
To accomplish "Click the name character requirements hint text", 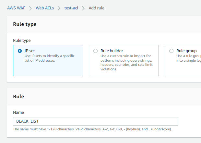I will (x=92, y=129).
